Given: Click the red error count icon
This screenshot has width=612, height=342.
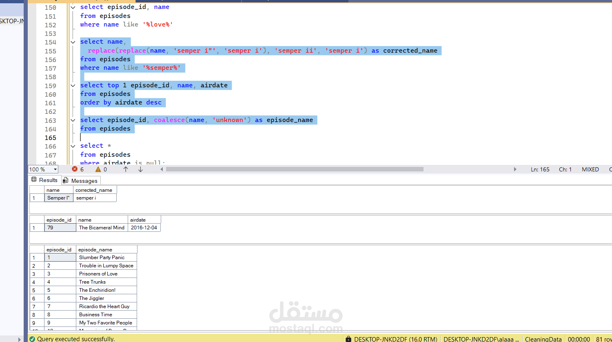Looking at the screenshot, I should click(x=75, y=169).
